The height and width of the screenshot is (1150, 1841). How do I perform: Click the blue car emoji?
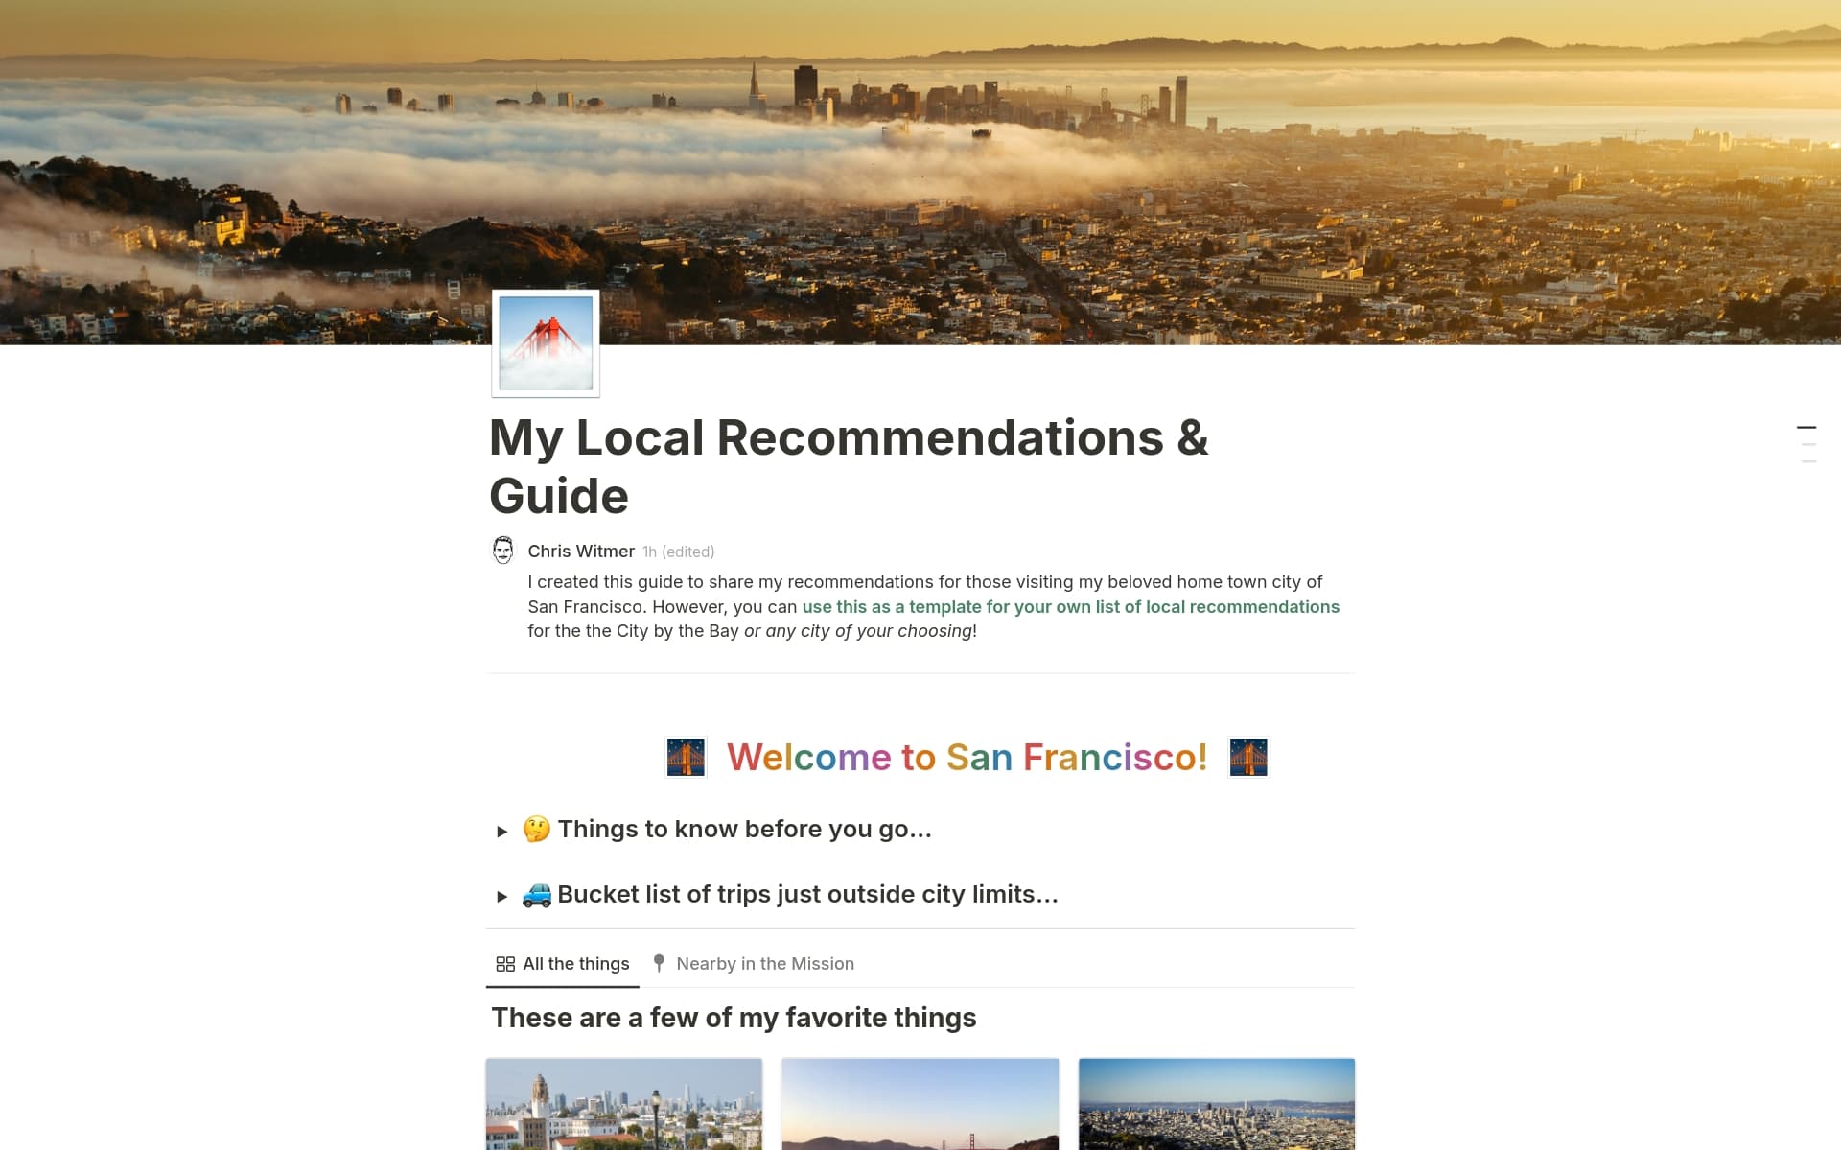[536, 894]
